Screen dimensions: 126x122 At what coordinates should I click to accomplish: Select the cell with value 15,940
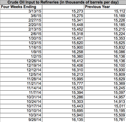pos(63,115)
